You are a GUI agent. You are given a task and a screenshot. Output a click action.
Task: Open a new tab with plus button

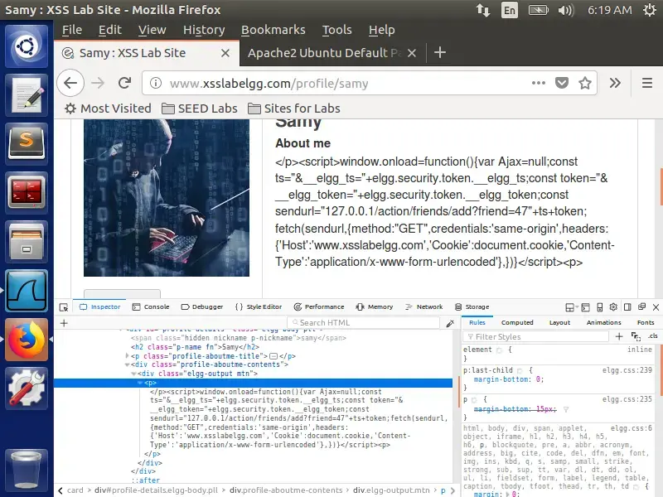pos(440,53)
